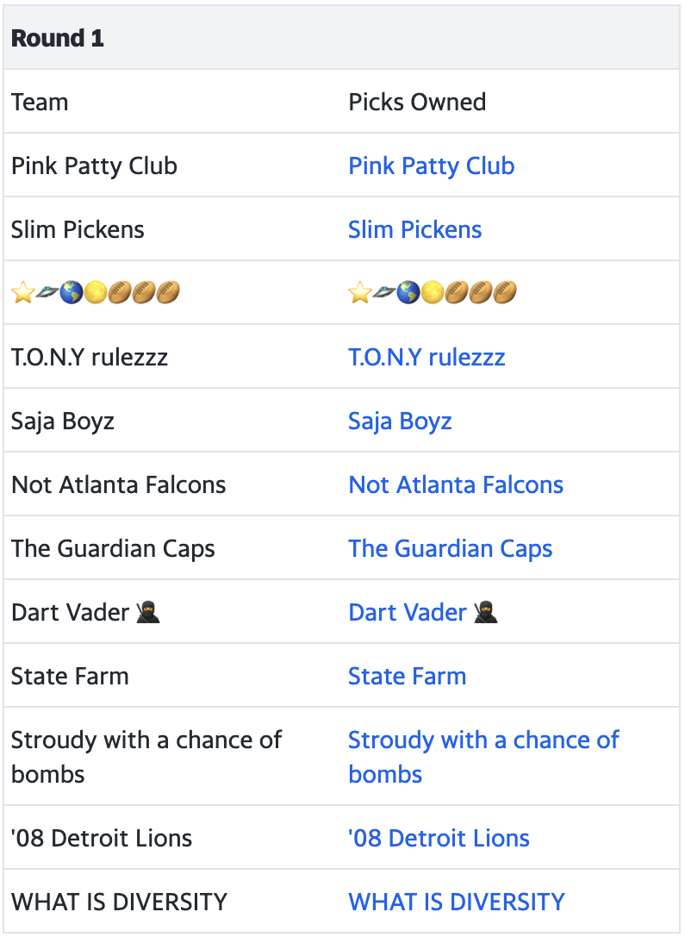Open the State Farm link

(x=408, y=677)
